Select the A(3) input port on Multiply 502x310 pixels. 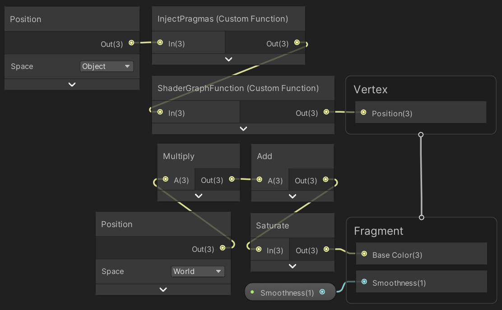point(166,179)
